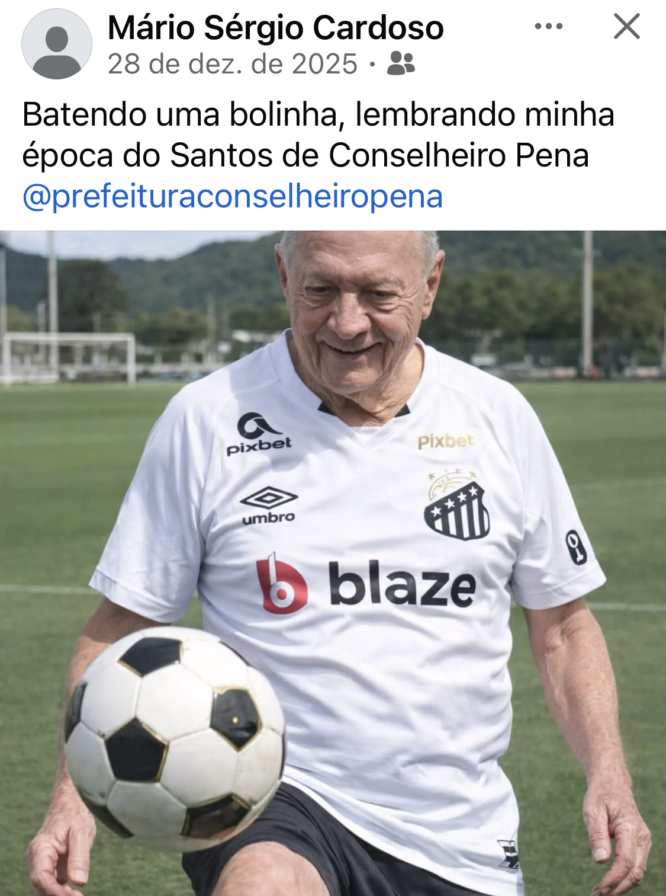Click the black 'blaze' sponsor wordmark
Screen dimensions: 666x896
coord(402,585)
